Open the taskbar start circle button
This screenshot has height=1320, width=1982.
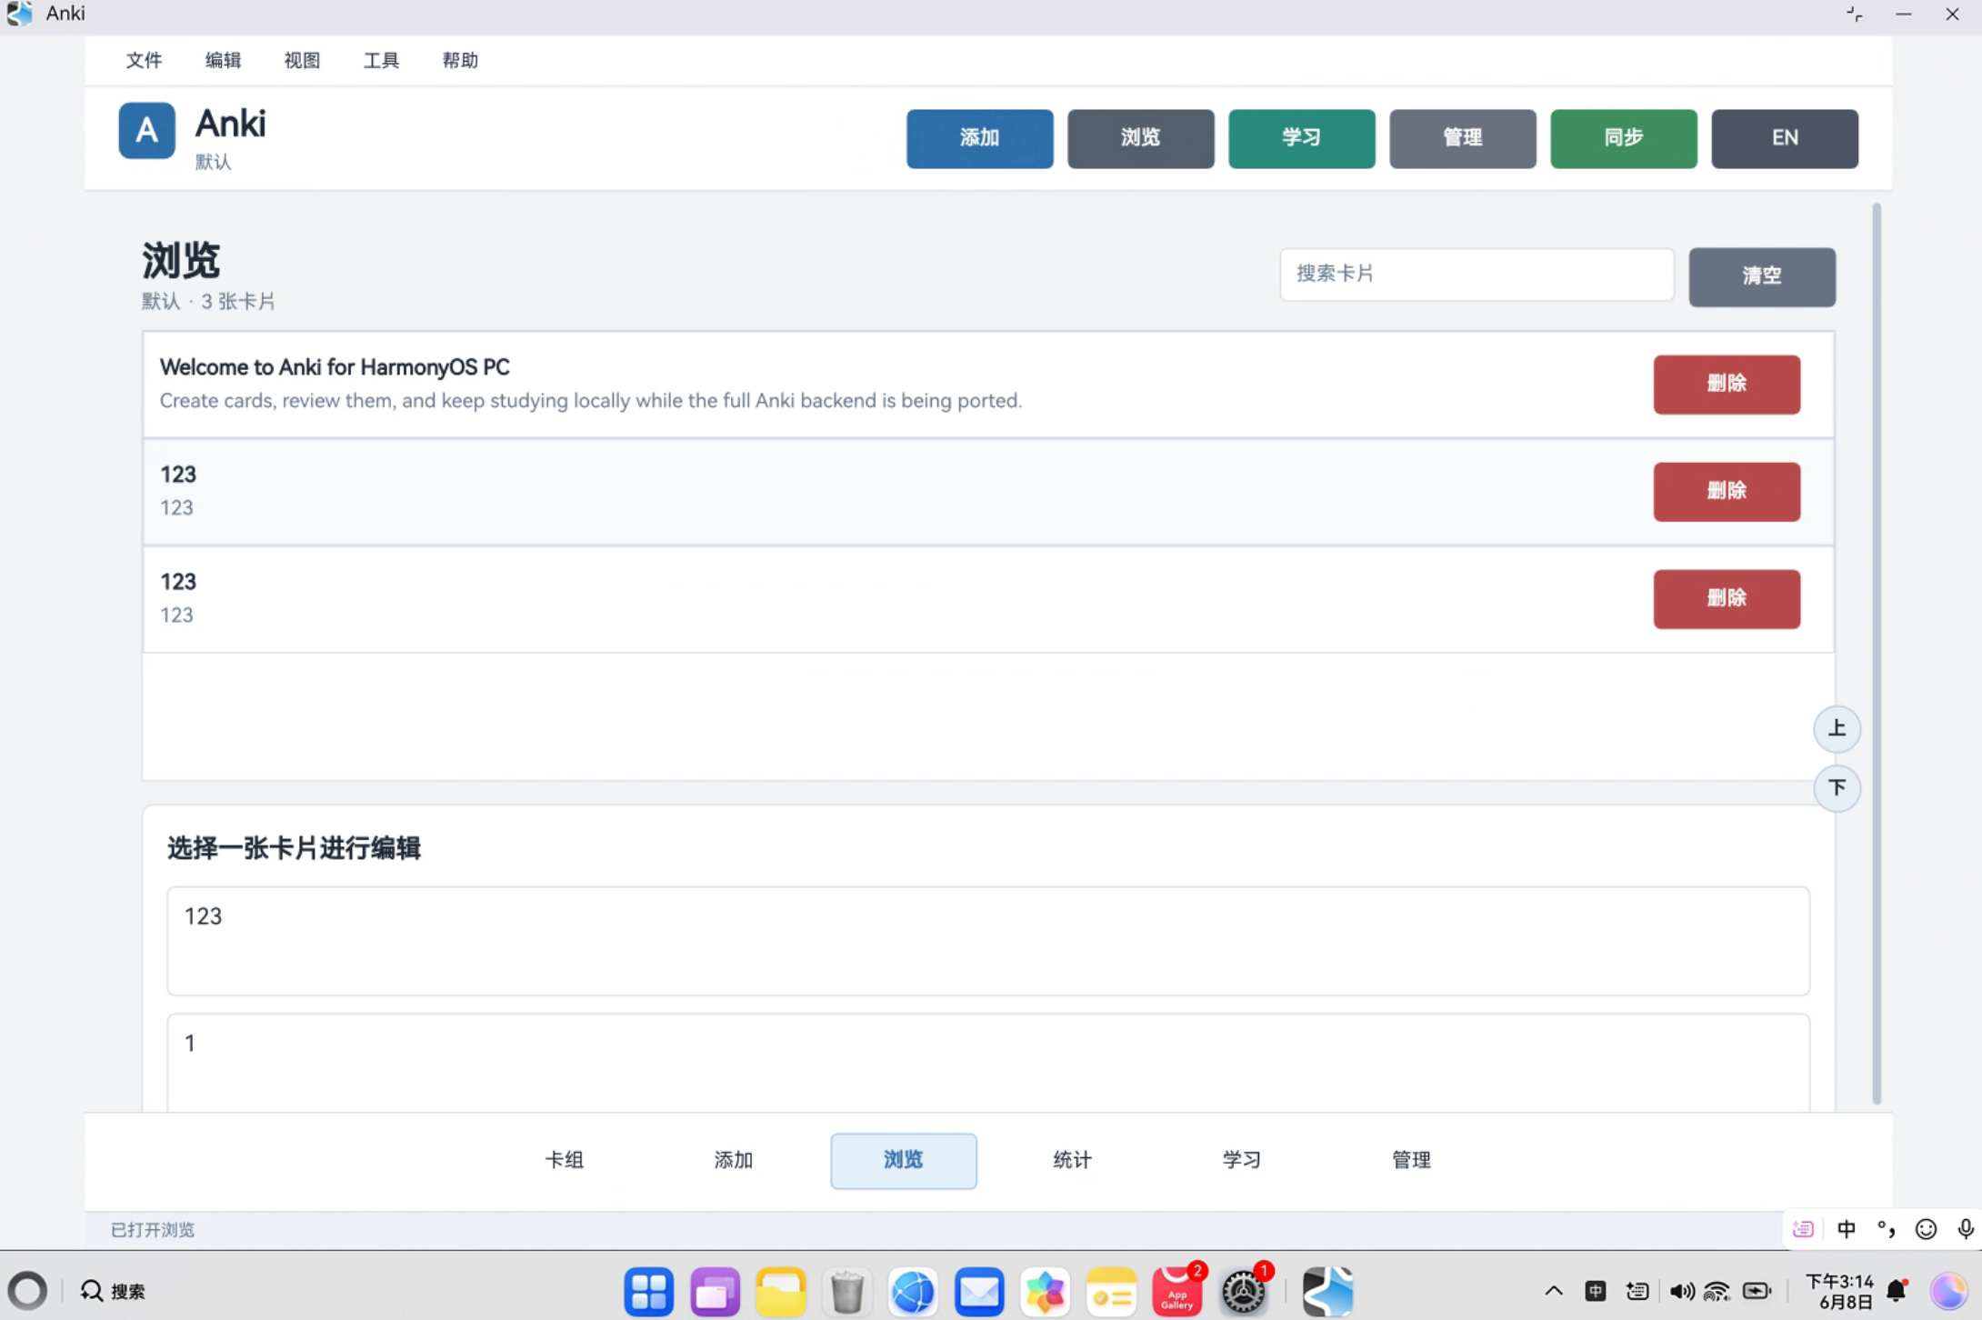(27, 1291)
